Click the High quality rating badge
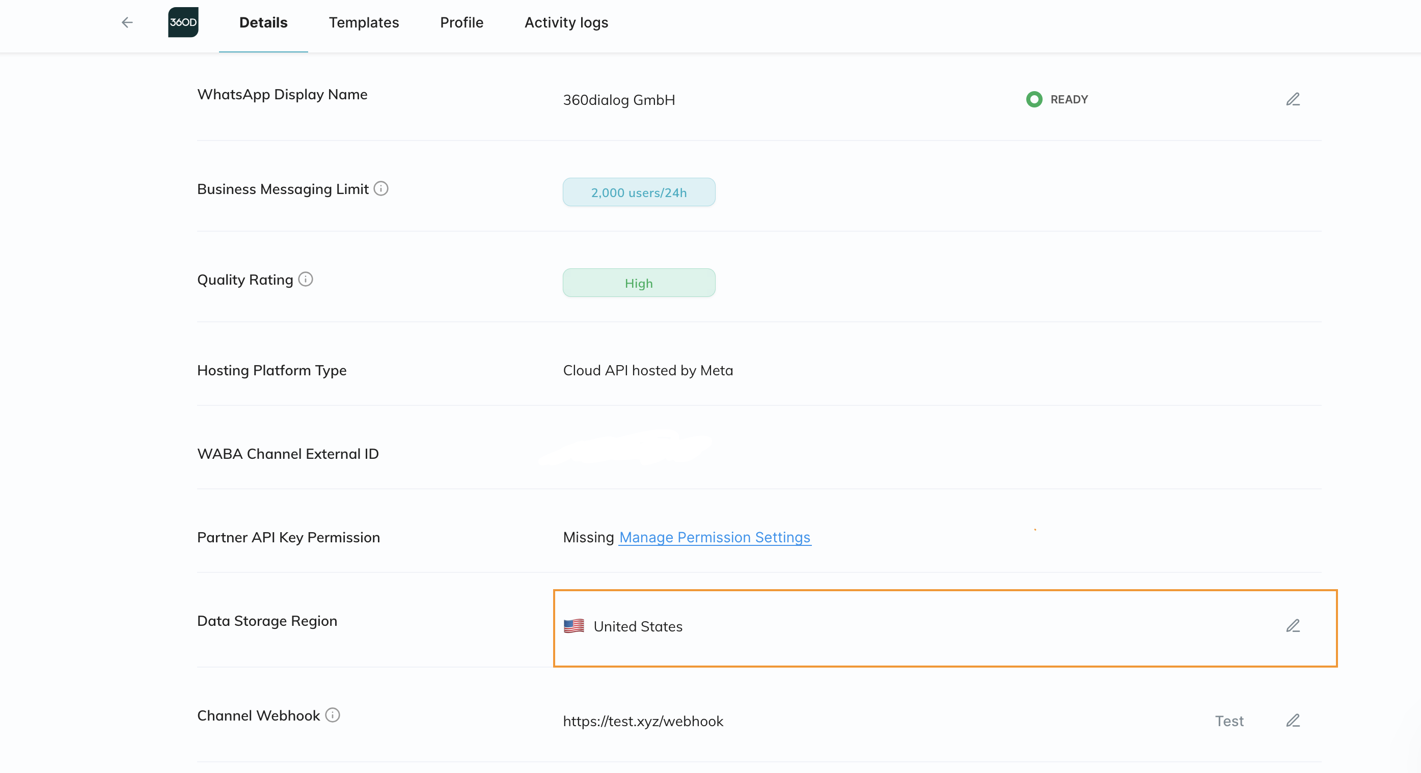Viewport: 1421px width, 773px height. [639, 283]
